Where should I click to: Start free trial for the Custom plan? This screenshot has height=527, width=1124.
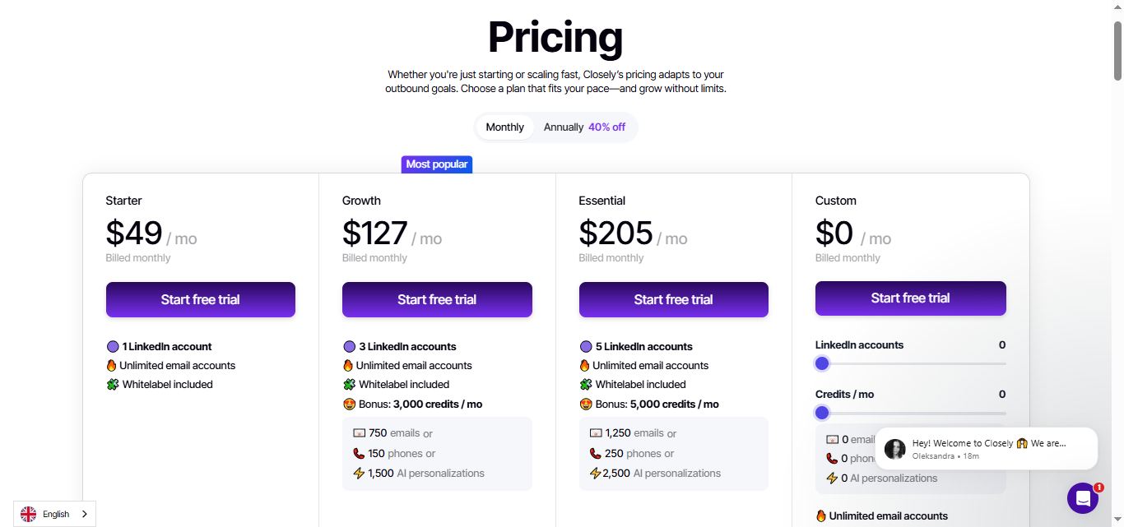[x=910, y=298]
